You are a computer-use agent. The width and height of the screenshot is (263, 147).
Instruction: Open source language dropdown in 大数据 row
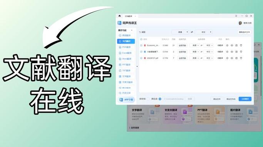coord(194,52)
